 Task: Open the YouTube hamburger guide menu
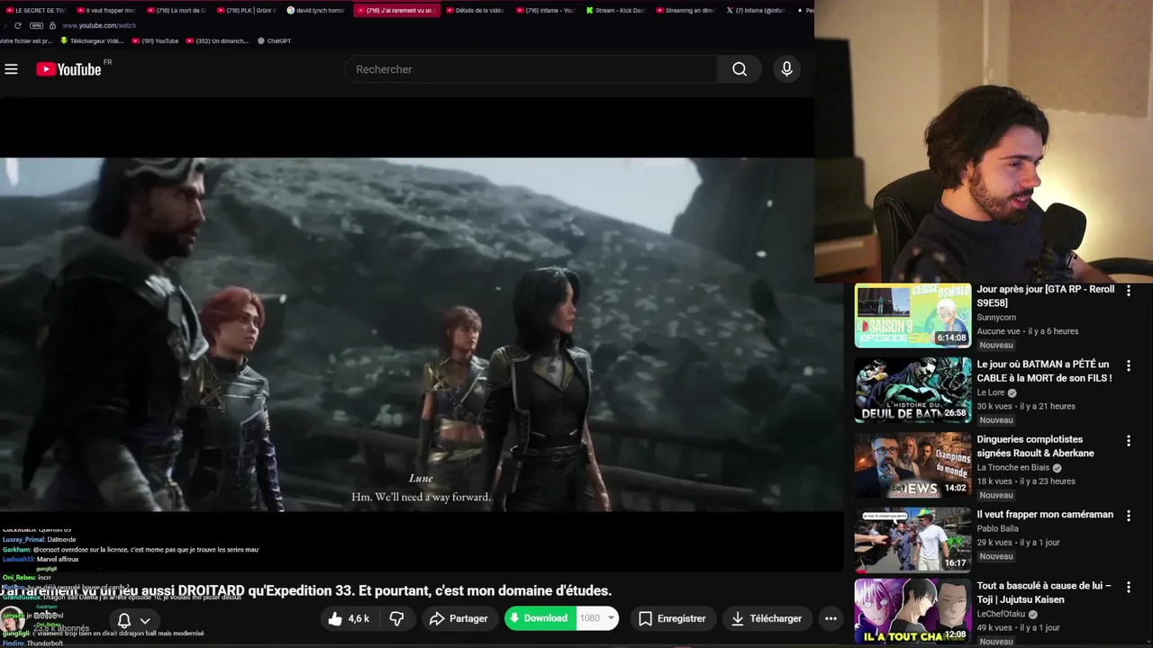tap(11, 69)
